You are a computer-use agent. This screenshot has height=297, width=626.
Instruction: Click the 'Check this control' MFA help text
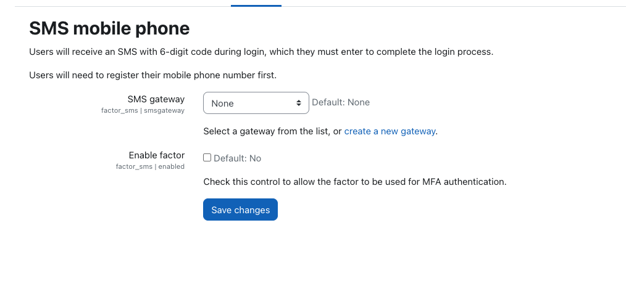355,182
